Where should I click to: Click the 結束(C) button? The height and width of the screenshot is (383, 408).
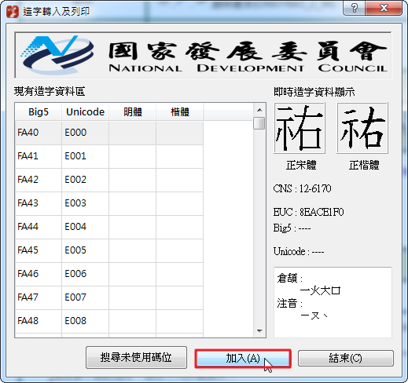[x=346, y=358]
